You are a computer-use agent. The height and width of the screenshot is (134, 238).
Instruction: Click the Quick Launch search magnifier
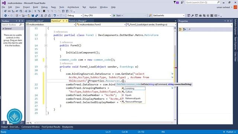coord(218,2)
